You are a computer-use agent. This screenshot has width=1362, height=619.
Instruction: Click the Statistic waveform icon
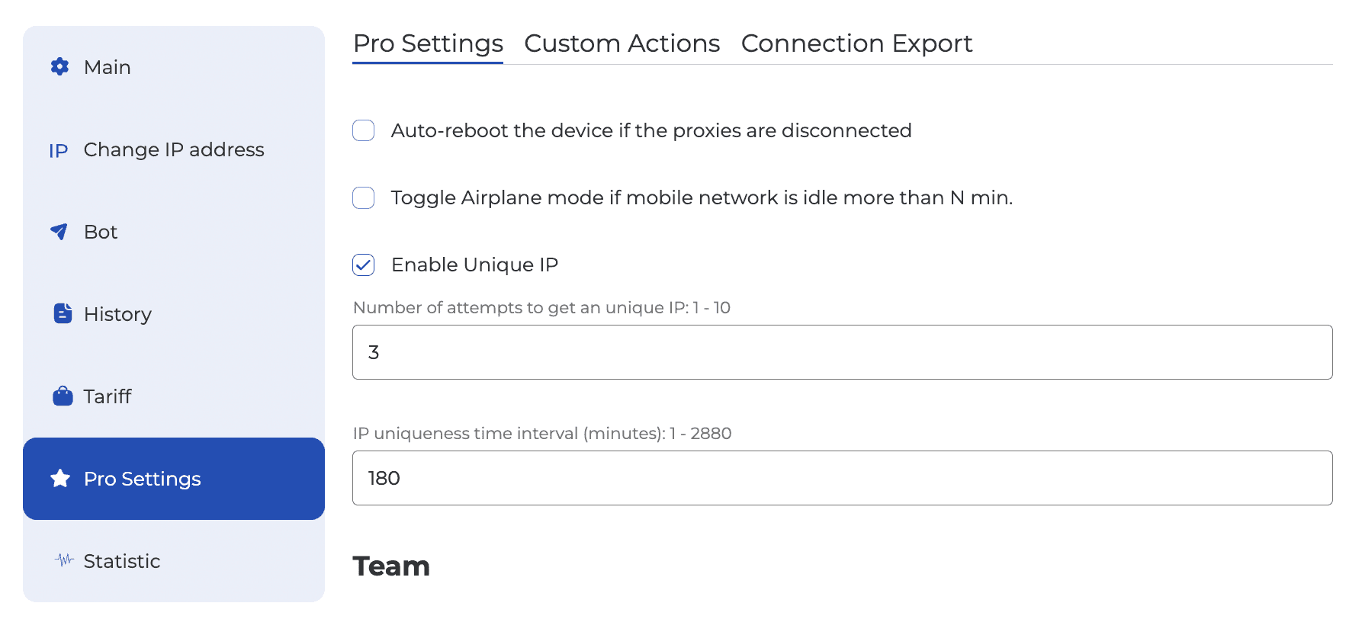pyautogui.click(x=64, y=561)
